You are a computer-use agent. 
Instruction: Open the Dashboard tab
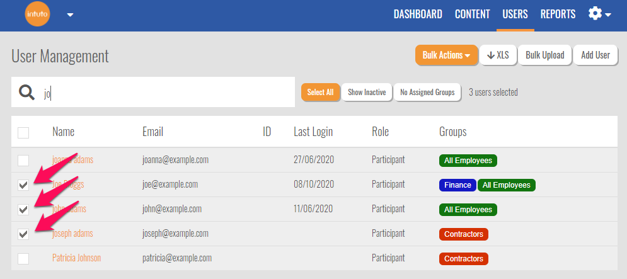point(418,14)
